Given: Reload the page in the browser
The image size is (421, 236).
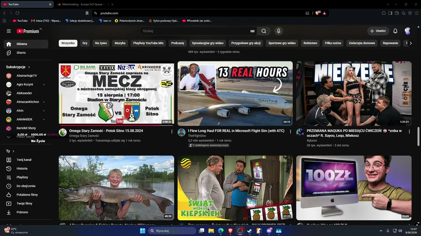Looking at the screenshot, I should (x=17, y=13).
